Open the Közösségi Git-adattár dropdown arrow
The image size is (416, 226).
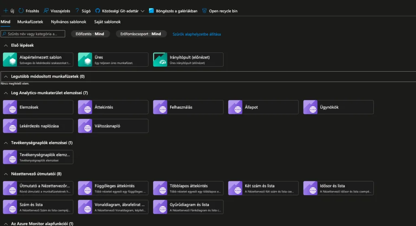point(143,11)
